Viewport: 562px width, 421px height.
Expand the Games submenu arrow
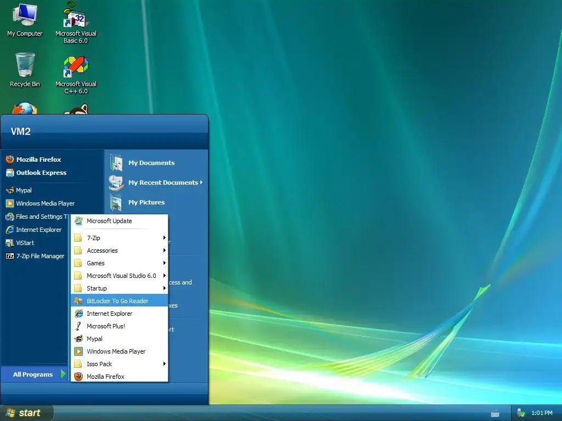[x=164, y=263]
